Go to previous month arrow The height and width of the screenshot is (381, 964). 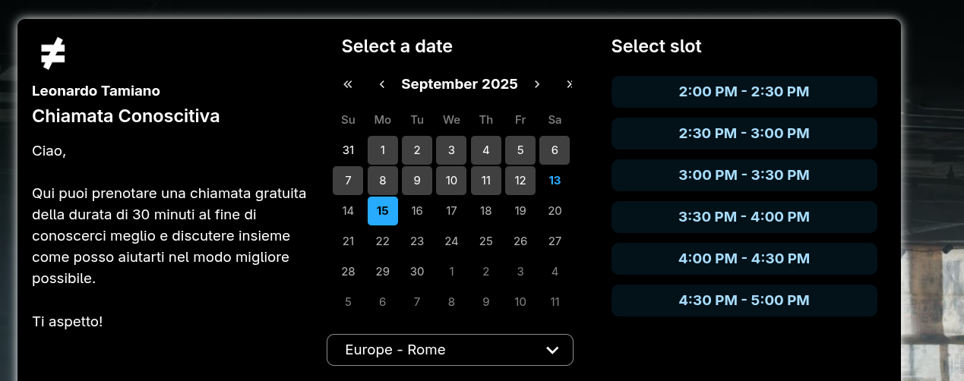tap(382, 84)
